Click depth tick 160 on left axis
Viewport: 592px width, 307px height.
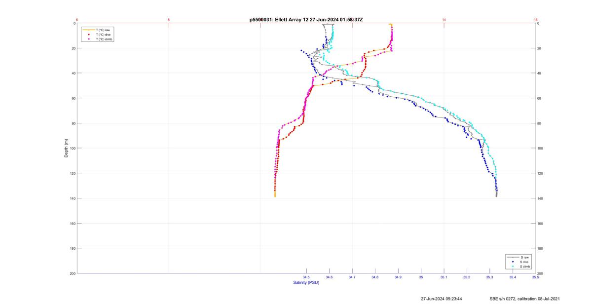[73, 223]
